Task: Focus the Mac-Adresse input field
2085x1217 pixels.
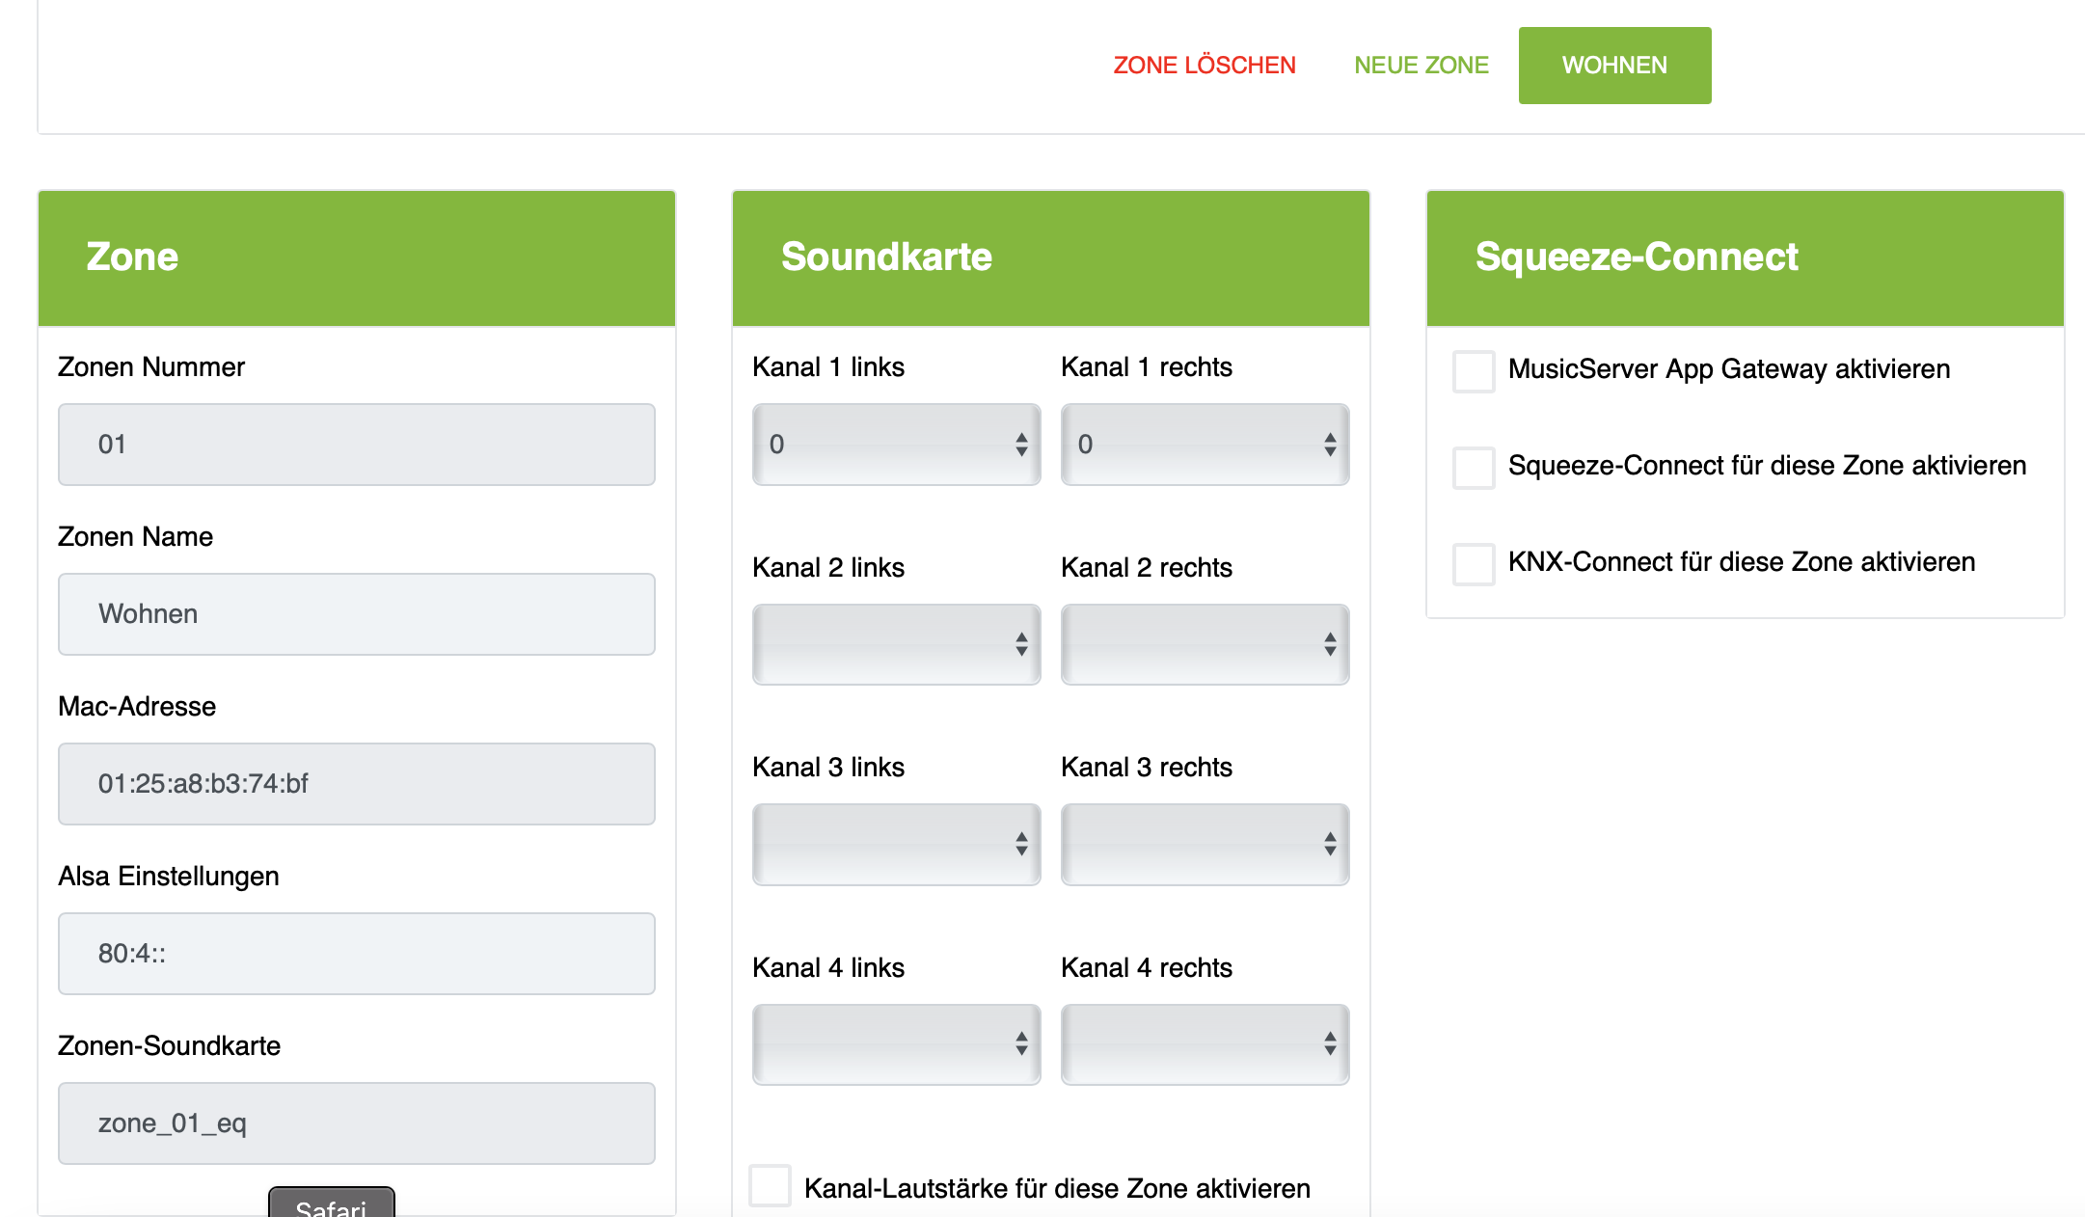Action: click(356, 784)
